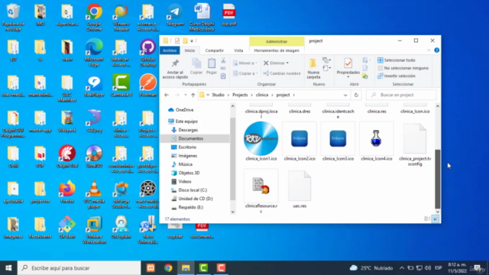The image size is (489, 275).
Task: Select the uac.res file
Action: (300, 189)
